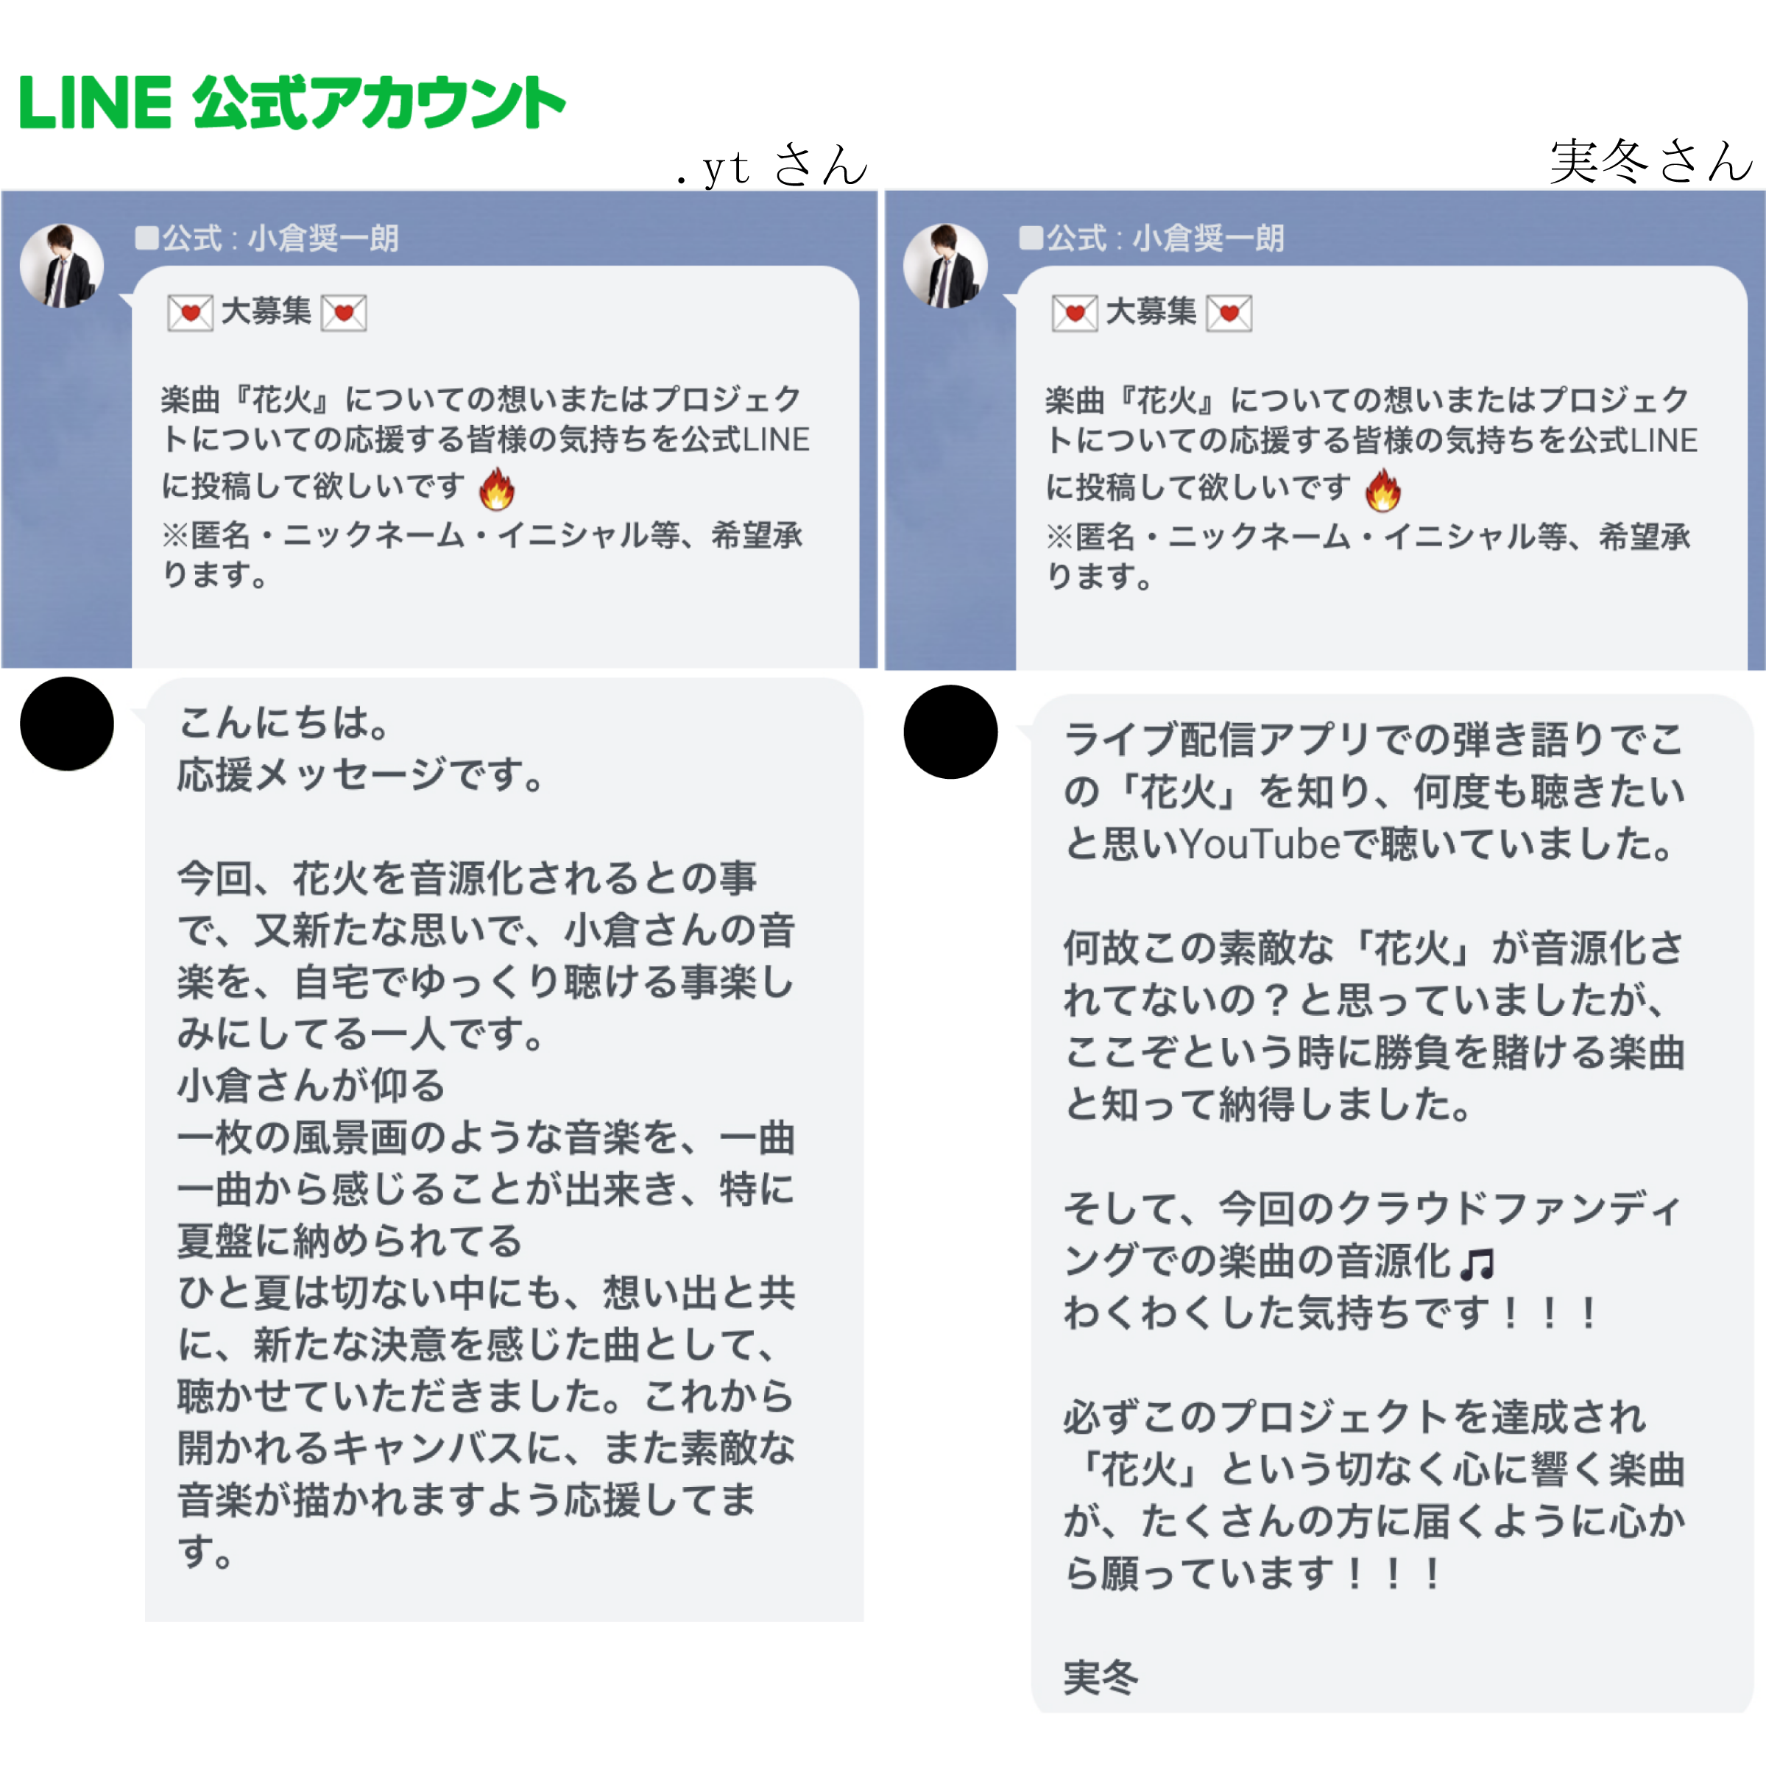Click first heart envelope emoji in right 大募集
This screenshot has height=1783, width=1766.
point(1075,314)
